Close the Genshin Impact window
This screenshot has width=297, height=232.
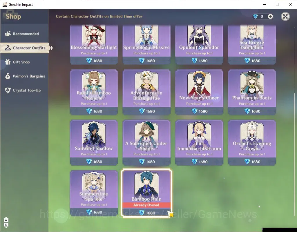tap(291, 4)
